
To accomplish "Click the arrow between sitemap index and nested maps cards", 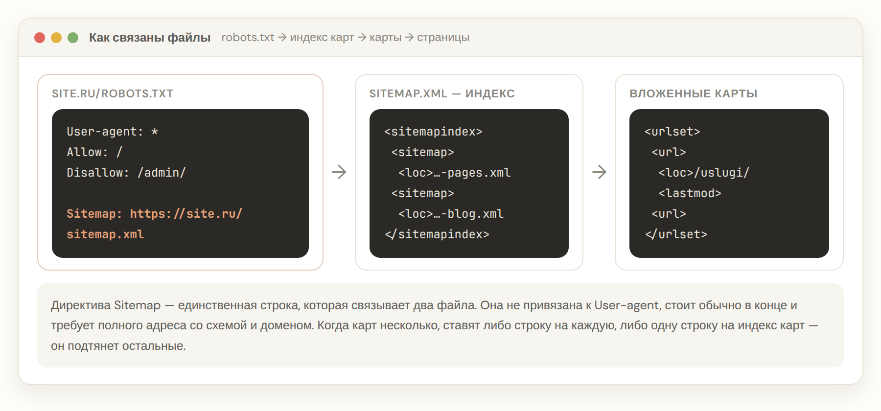I will (x=599, y=172).
